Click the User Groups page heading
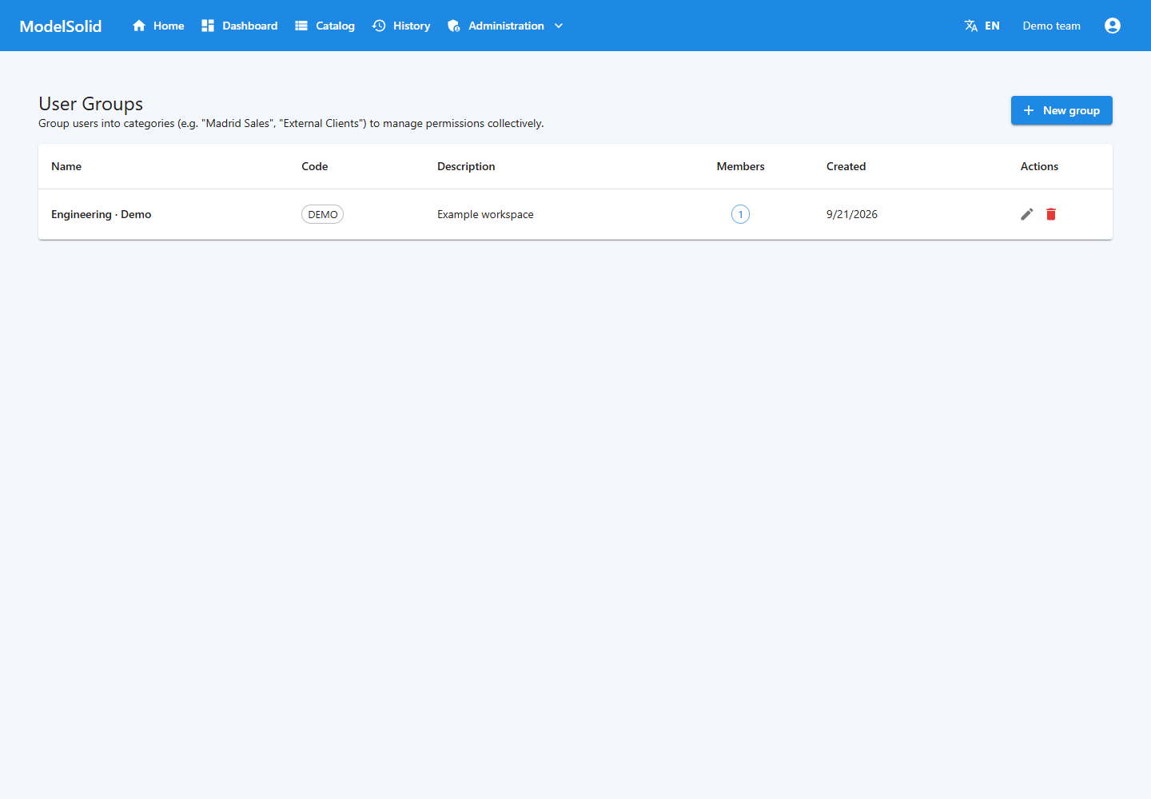Screen dimensions: 1151x799 (x=91, y=104)
